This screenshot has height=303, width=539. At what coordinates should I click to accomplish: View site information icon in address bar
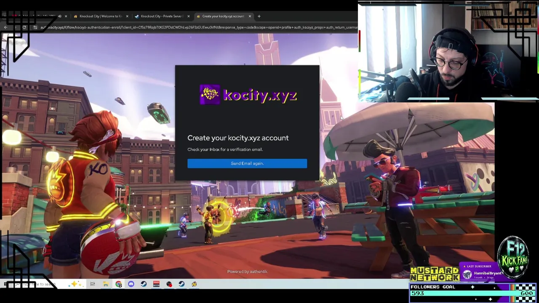click(x=35, y=27)
